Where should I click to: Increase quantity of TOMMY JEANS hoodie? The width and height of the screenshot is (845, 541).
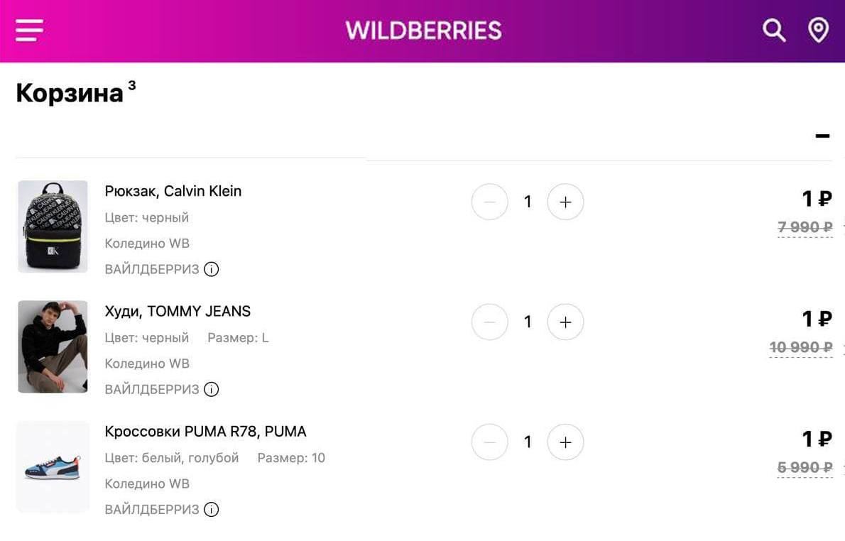pos(565,322)
